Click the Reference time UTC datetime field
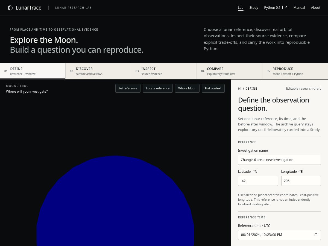 (279, 235)
